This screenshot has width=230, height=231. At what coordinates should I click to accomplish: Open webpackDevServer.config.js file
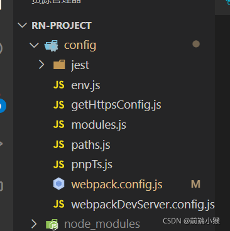pos(143,205)
